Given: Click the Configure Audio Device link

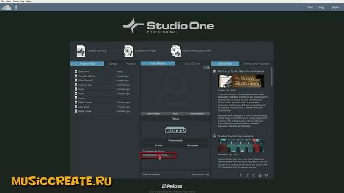Looking at the screenshot, I should 154,151.
